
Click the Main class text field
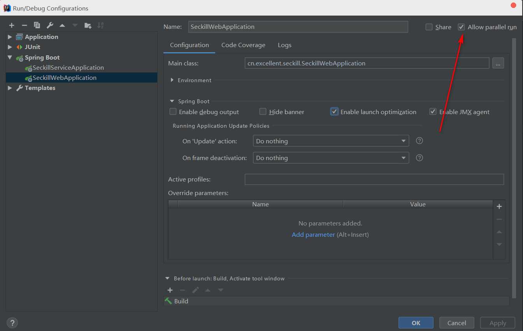coord(367,63)
